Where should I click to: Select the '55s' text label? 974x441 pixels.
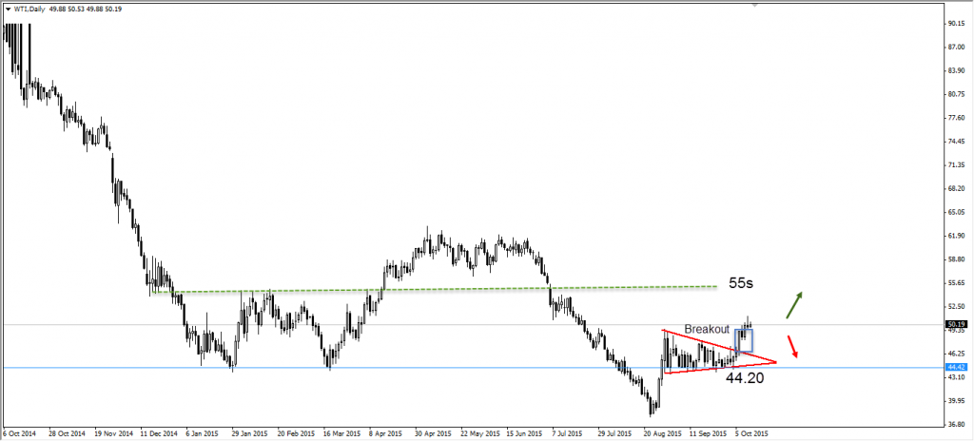click(741, 283)
